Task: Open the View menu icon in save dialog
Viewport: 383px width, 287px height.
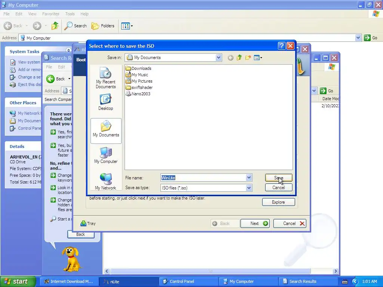Action: (258, 58)
